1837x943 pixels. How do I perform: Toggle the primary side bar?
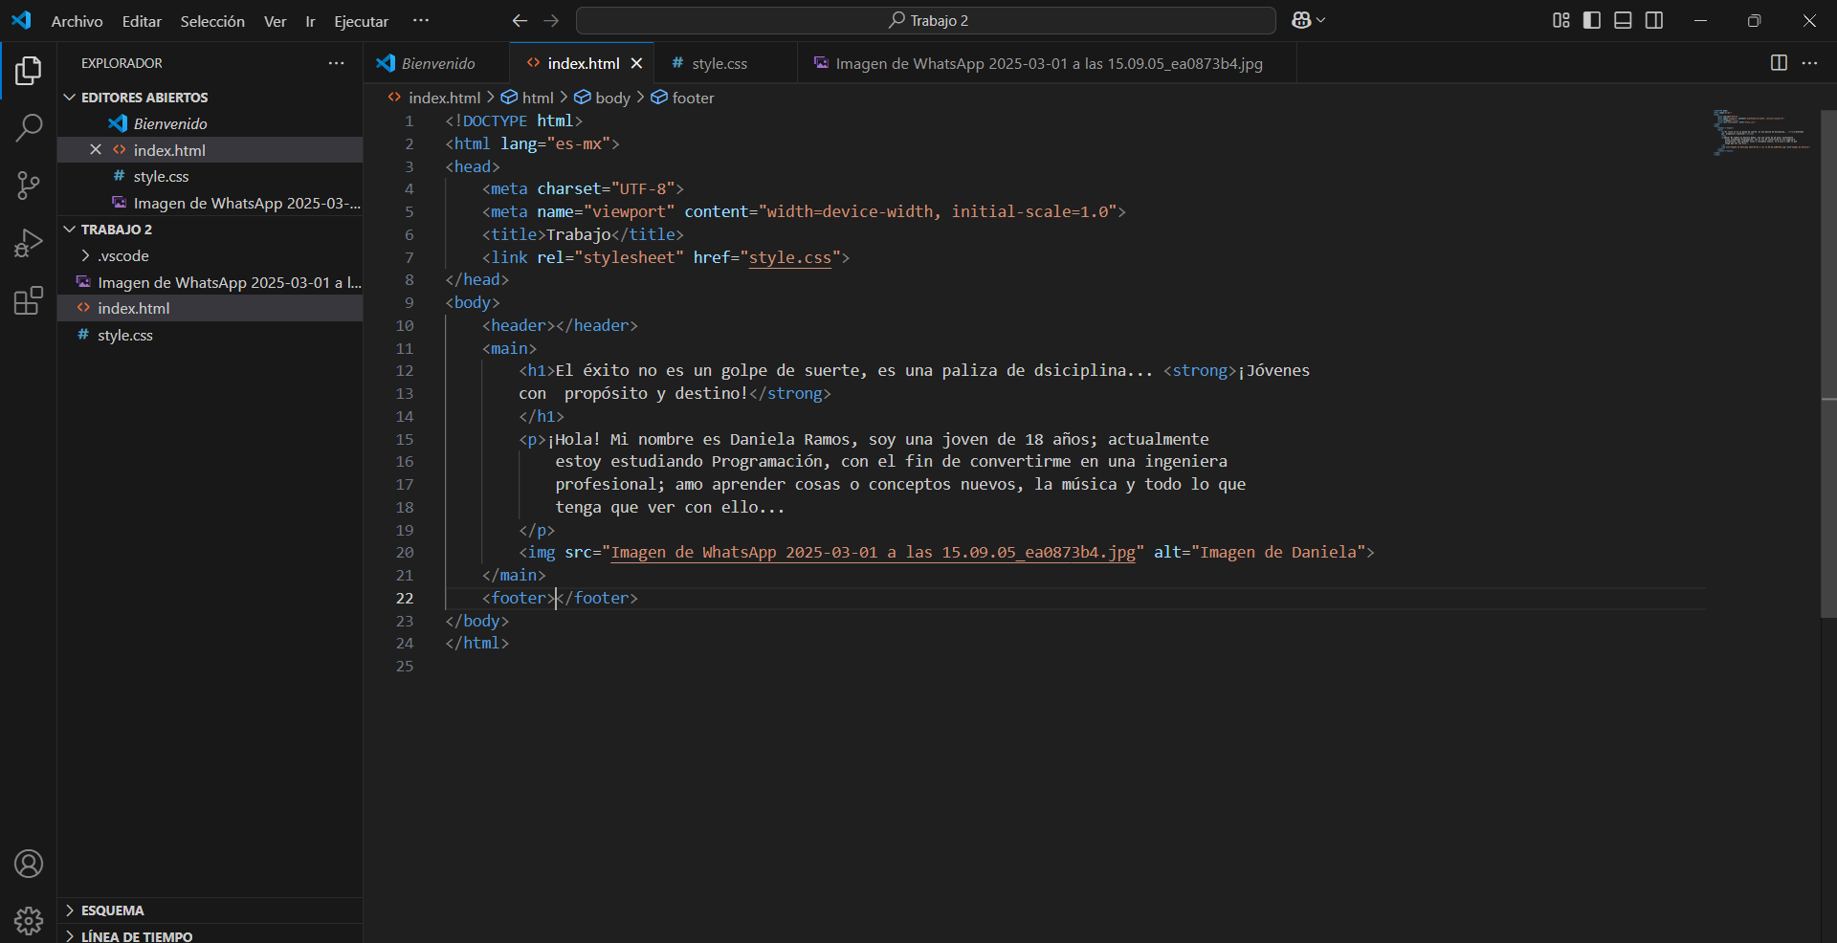click(1592, 20)
